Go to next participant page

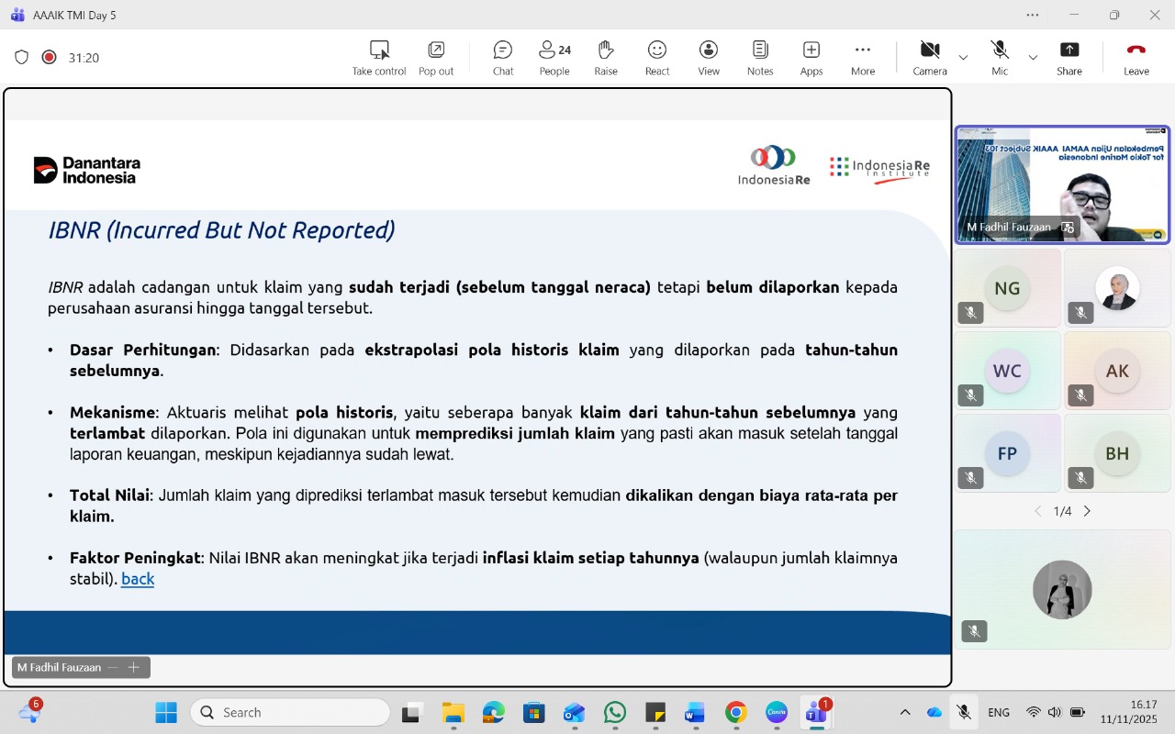point(1087,511)
